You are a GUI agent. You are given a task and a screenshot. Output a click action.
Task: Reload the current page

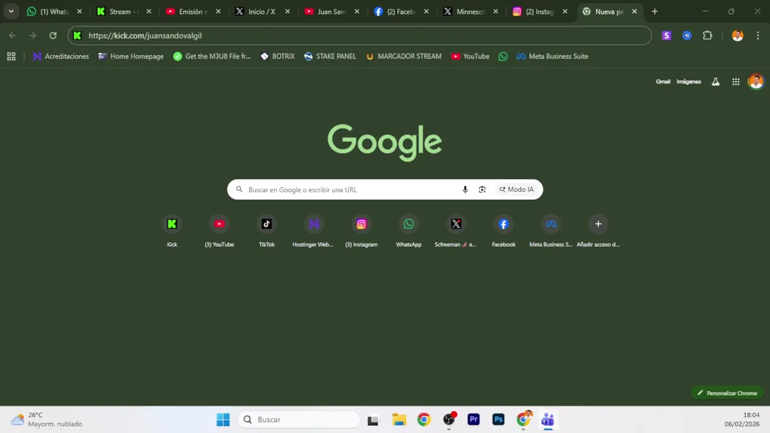tap(53, 35)
